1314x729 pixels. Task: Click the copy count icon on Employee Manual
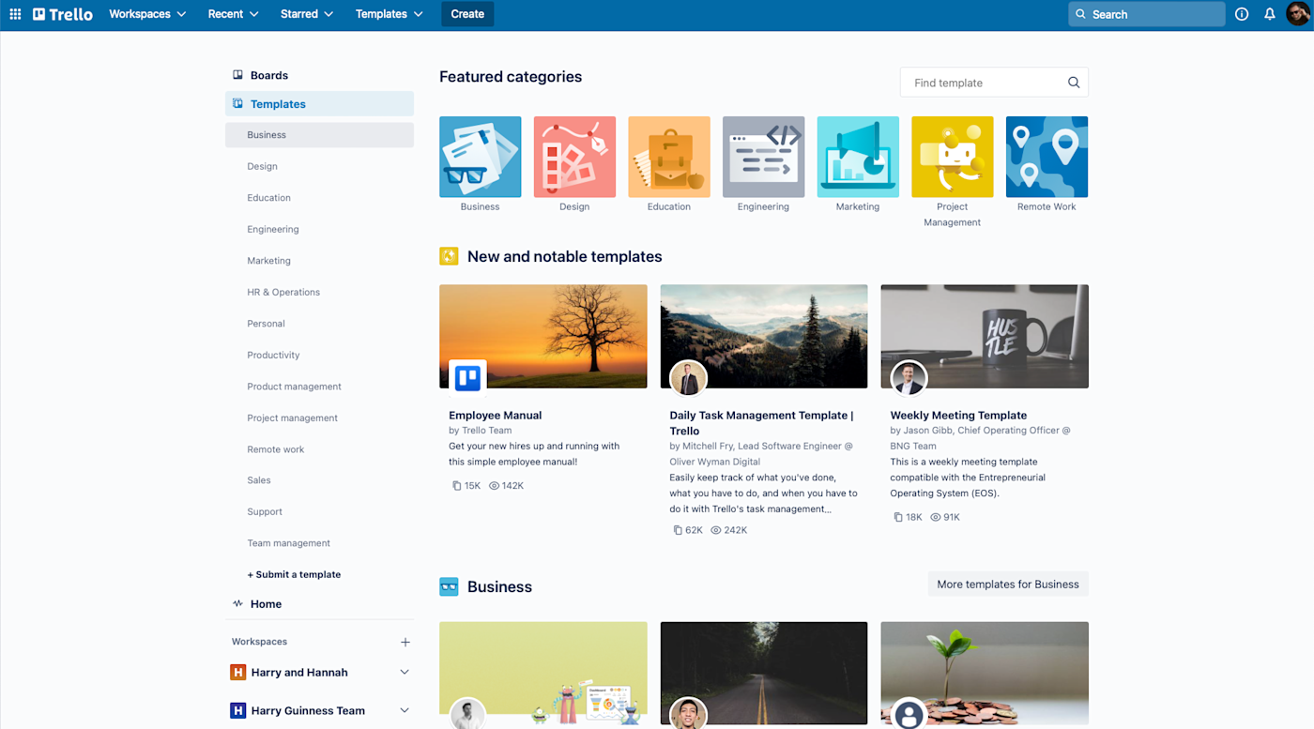[x=457, y=486]
